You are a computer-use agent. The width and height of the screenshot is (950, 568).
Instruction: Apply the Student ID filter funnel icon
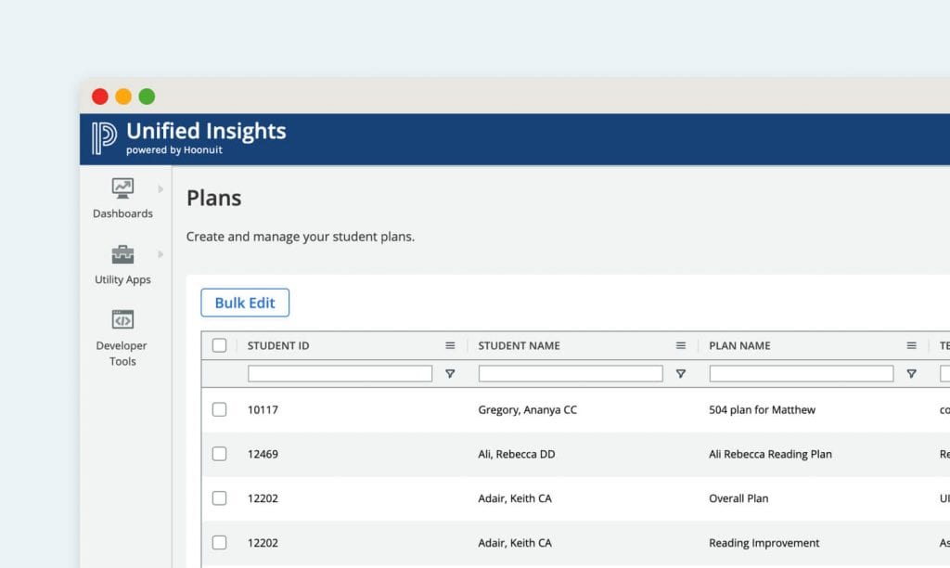450,373
